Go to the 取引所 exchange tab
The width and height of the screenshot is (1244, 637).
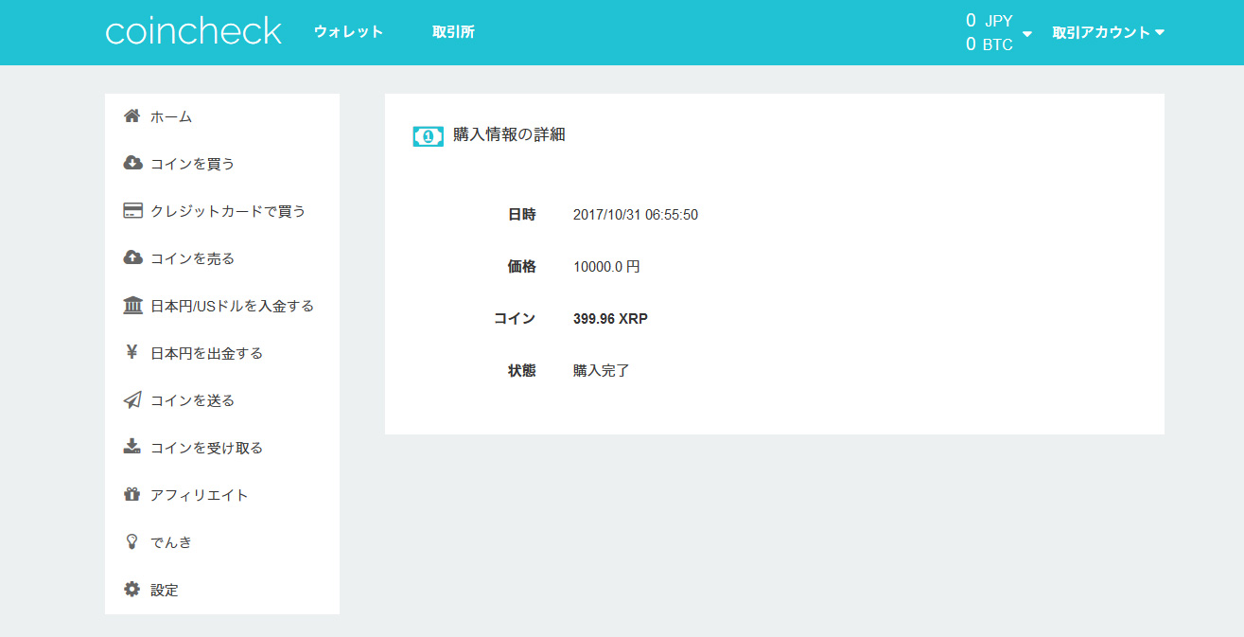point(453,32)
